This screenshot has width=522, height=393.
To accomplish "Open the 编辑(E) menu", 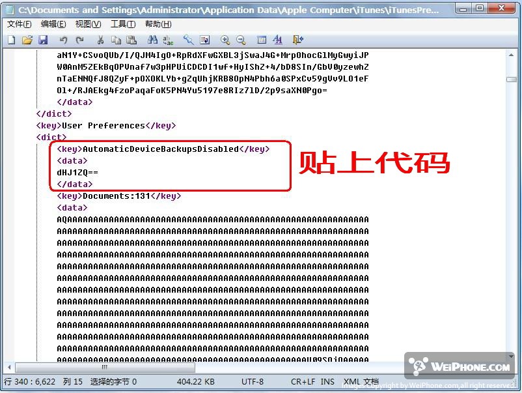I will coord(53,24).
